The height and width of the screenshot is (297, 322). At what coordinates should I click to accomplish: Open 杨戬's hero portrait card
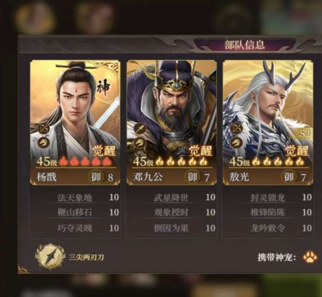[75, 123]
